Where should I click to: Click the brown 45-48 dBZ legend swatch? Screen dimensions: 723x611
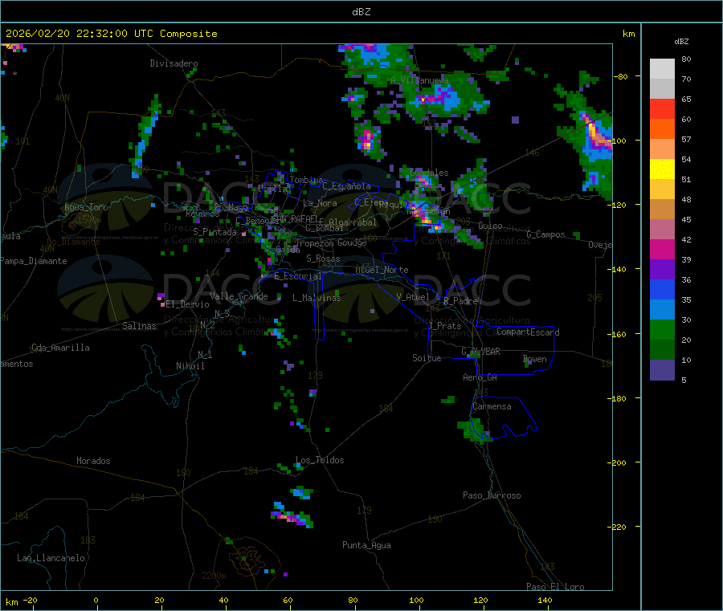coord(662,210)
